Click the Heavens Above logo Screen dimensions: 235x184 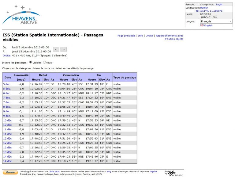21,15
